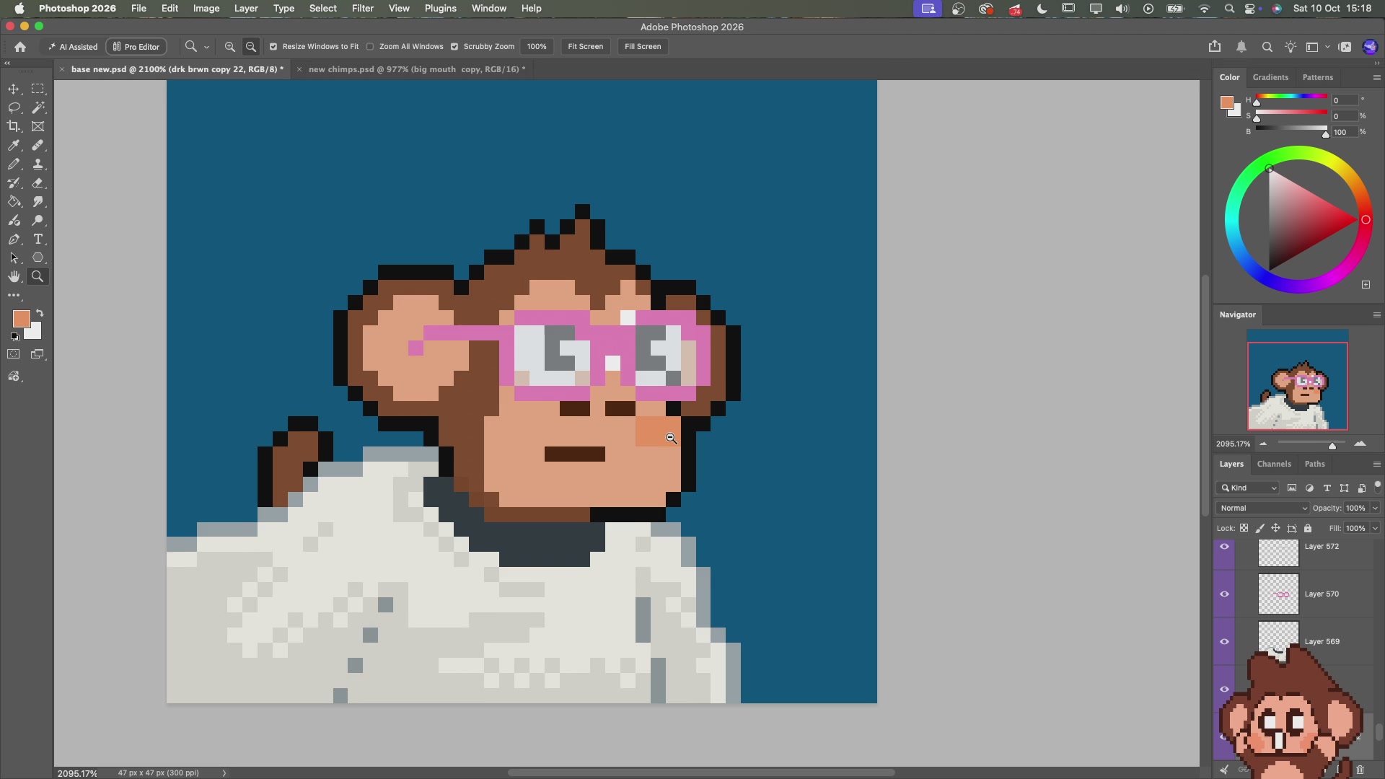Click the 100% zoom button
The width and height of the screenshot is (1385, 779).
coord(537,47)
